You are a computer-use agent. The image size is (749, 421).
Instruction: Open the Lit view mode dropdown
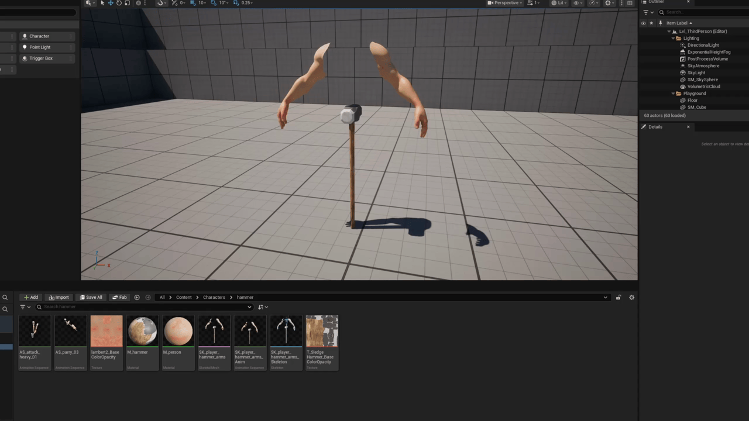pyautogui.click(x=559, y=3)
